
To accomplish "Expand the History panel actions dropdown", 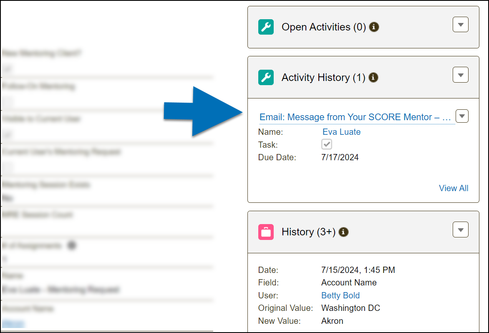I will click(460, 229).
